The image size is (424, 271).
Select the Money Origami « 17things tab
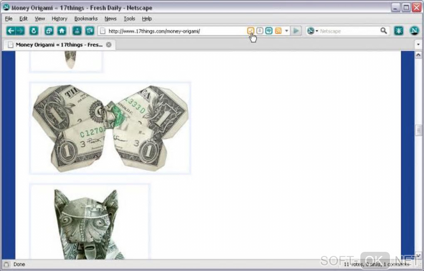tap(59, 45)
